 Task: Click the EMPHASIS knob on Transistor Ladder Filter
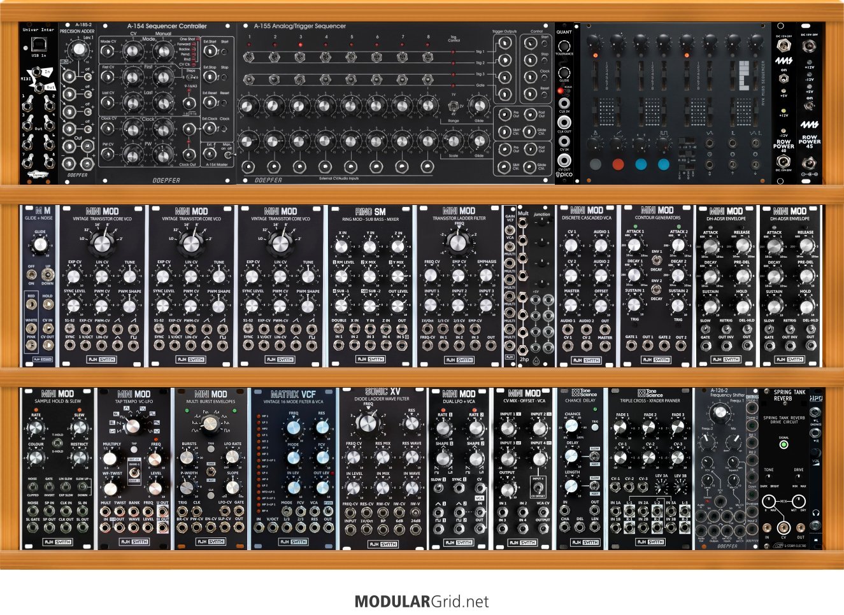click(486, 275)
